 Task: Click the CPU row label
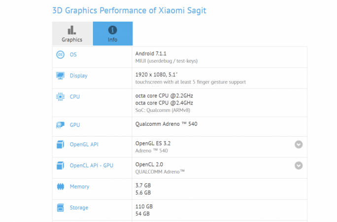coord(75,97)
